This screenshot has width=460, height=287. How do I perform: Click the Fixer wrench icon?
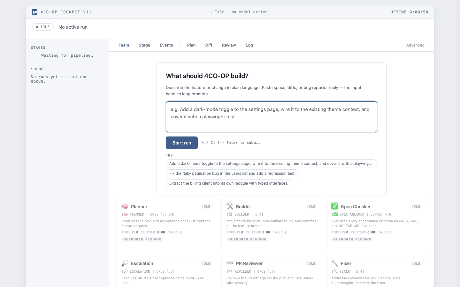tap(335, 263)
